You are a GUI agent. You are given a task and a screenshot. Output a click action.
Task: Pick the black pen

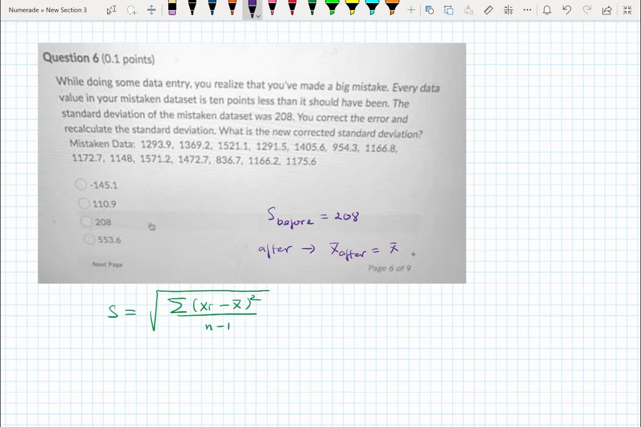click(192, 8)
